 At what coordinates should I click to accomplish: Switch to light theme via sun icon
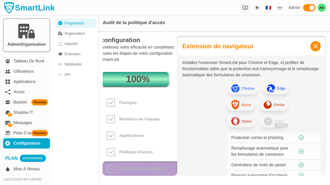click(257, 7)
